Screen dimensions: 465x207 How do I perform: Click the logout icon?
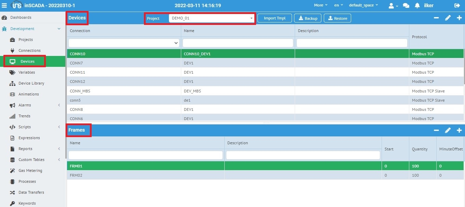(x=457, y=5)
